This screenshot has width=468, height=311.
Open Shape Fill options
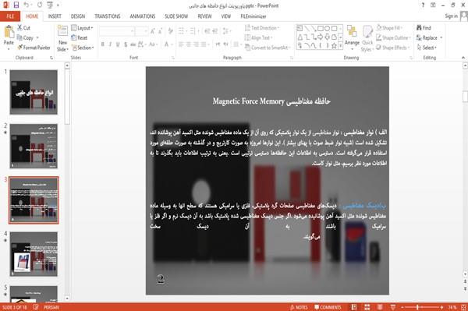389,28
